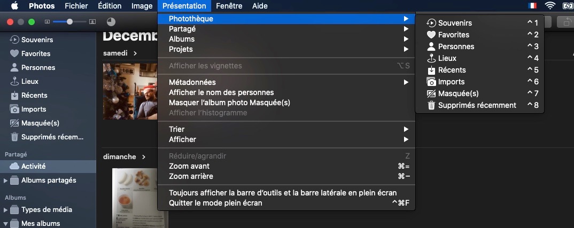
Task: Click the Souvenirs icon in the sidebar
Action: [x=14, y=40]
